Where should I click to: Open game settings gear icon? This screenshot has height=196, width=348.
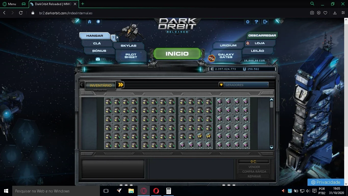coord(248,22)
